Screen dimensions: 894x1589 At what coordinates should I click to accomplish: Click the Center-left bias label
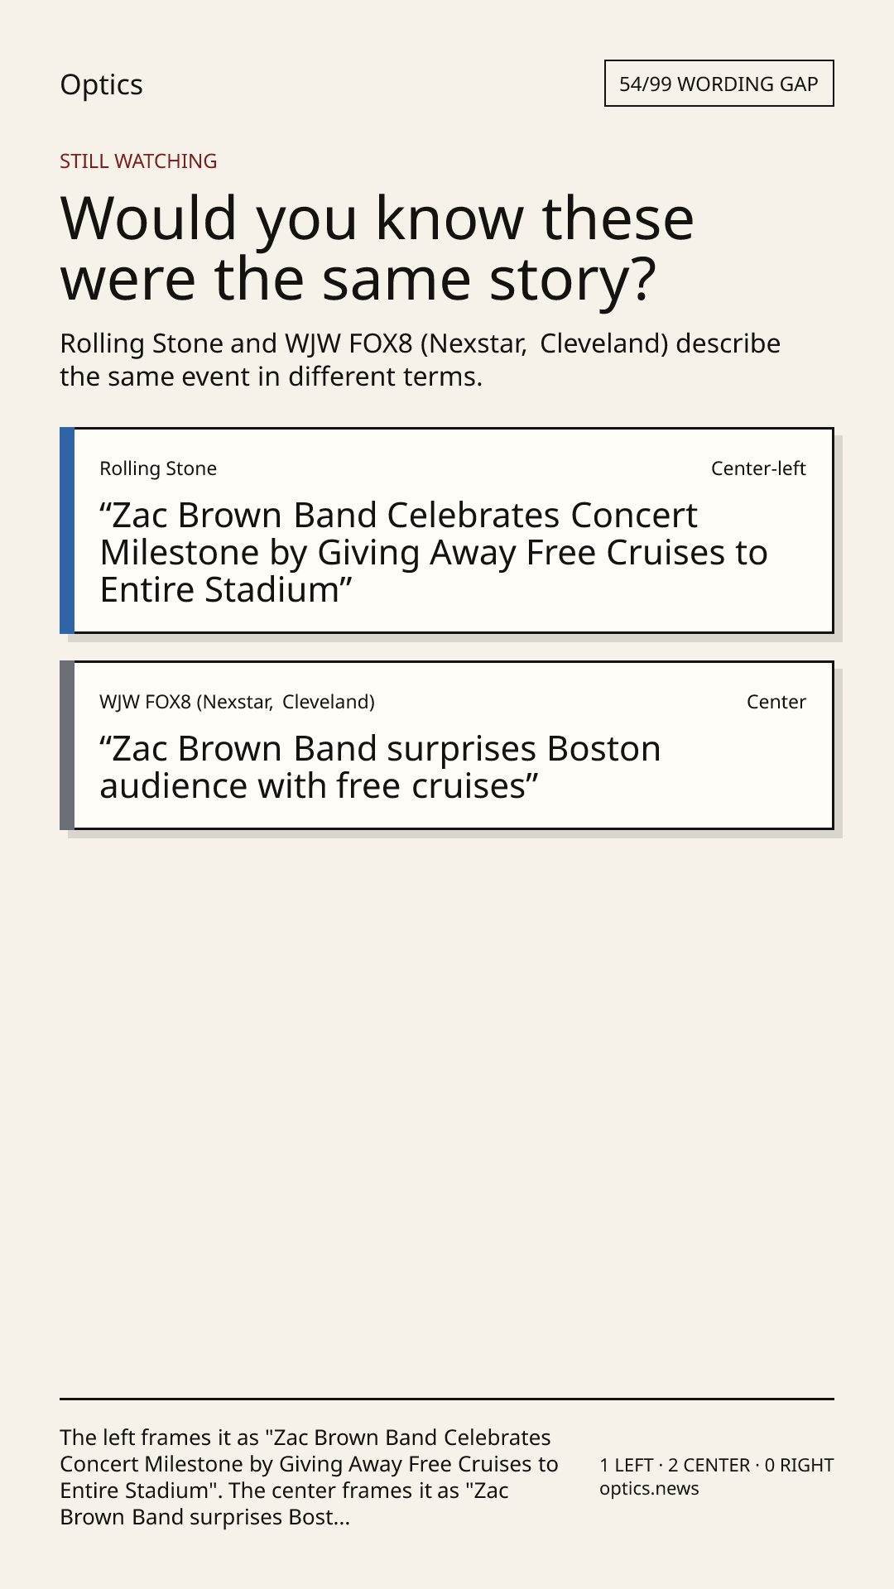(758, 468)
